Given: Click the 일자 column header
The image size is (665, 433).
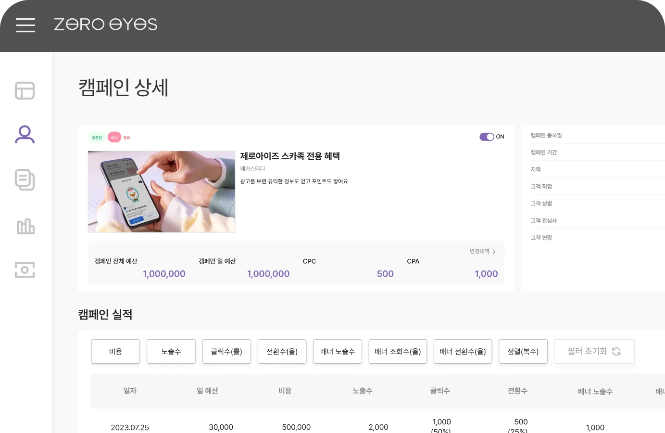Looking at the screenshot, I should [130, 391].
